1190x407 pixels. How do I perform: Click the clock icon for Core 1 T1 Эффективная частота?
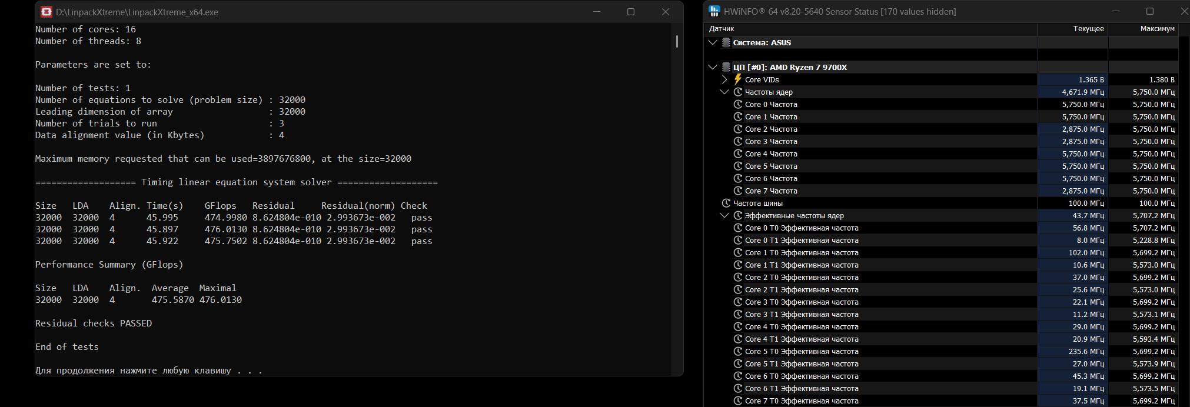[738, 265]
